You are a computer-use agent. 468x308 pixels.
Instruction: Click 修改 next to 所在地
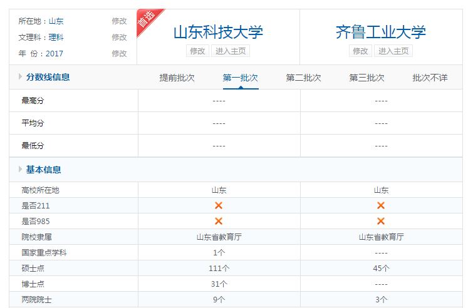(120, 21)
